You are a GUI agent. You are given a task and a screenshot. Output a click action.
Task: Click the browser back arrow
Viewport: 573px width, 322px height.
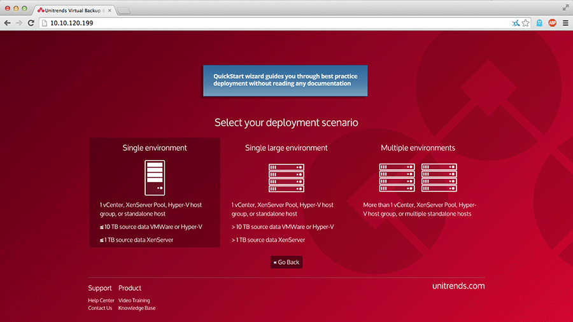point(7,23)
